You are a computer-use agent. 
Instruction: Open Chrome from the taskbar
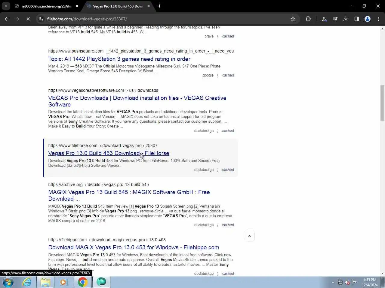point(82,282)
